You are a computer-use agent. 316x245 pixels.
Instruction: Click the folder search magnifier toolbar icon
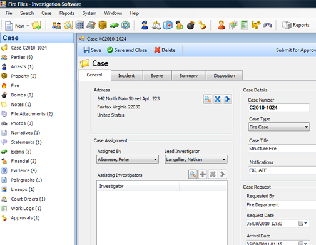(68, 26)
